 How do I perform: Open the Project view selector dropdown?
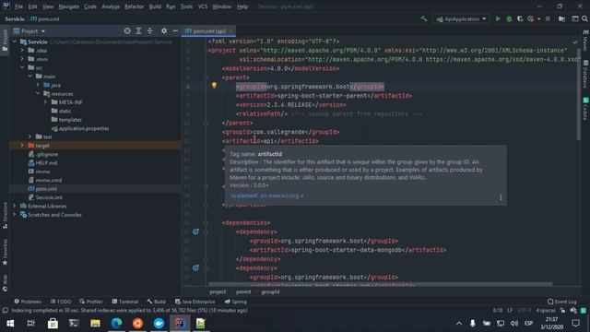pyautogui.click(x=29, y=30)
